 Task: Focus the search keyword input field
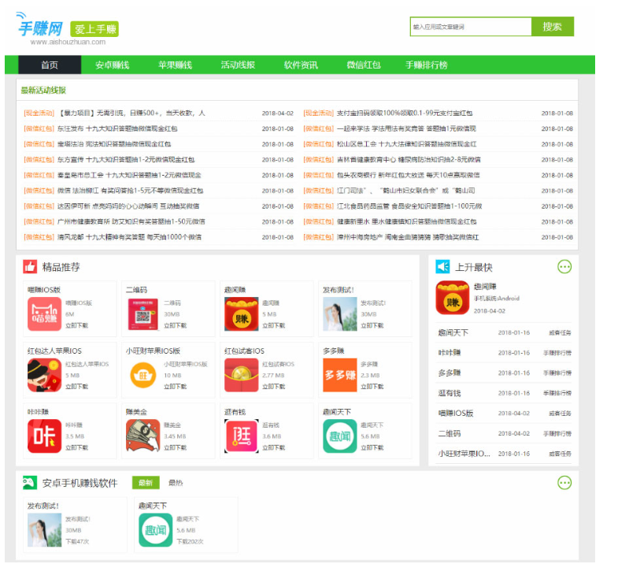click(x=469, y=27)
